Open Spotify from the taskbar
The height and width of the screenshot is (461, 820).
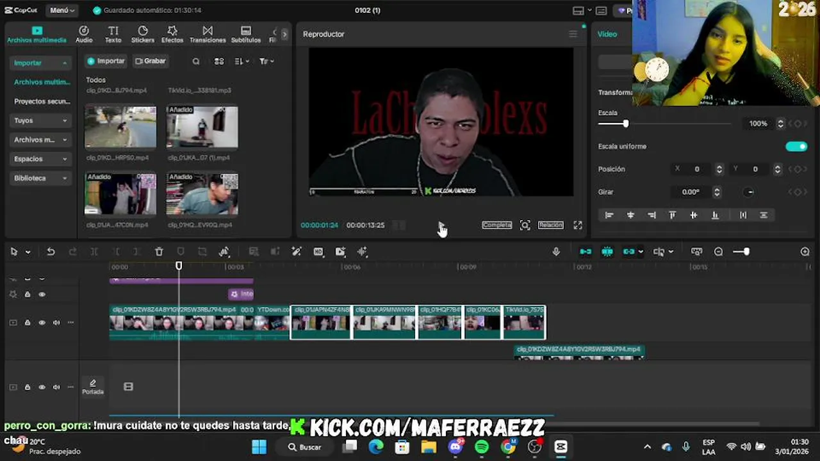(x=482, y=447)
